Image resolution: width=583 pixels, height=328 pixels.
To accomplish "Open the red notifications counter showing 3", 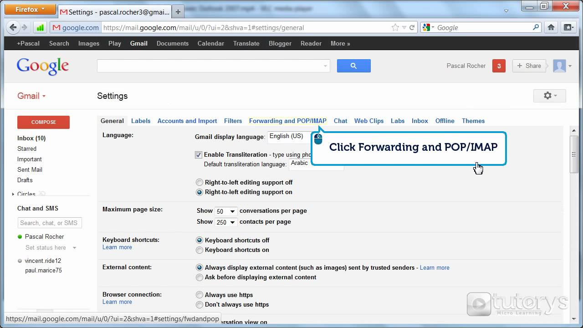I will pyautogui.click(x=499, y=66).
